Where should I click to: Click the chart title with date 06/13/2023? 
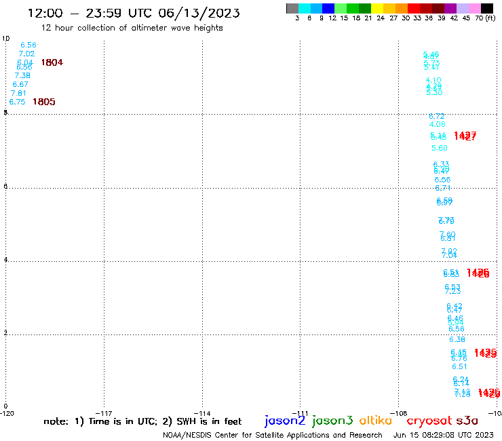134,14
